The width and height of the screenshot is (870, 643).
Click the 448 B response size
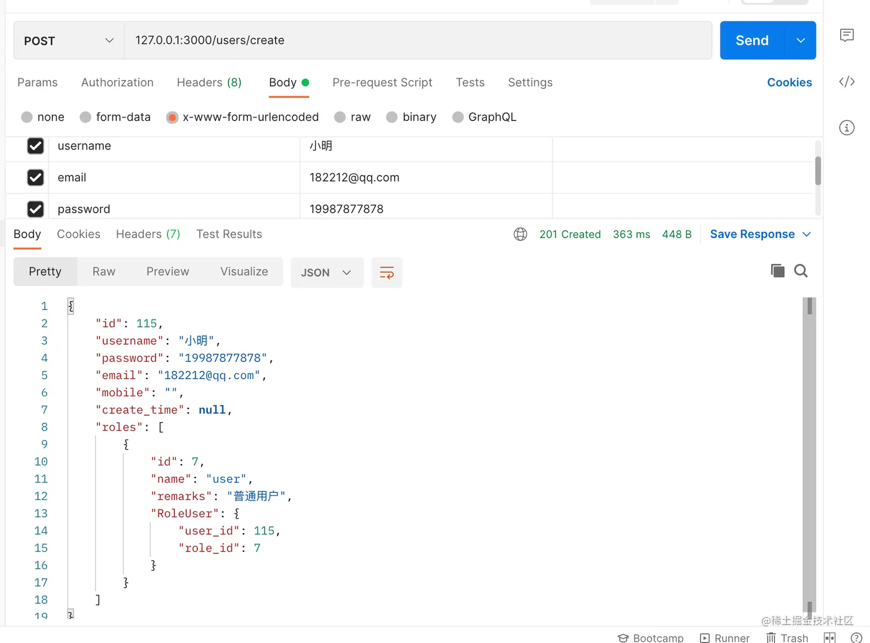(677, 234)
